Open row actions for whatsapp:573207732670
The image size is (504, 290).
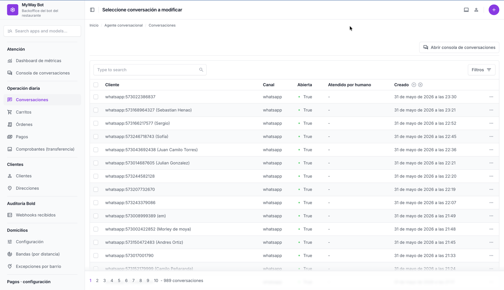[x=491, y=189]
